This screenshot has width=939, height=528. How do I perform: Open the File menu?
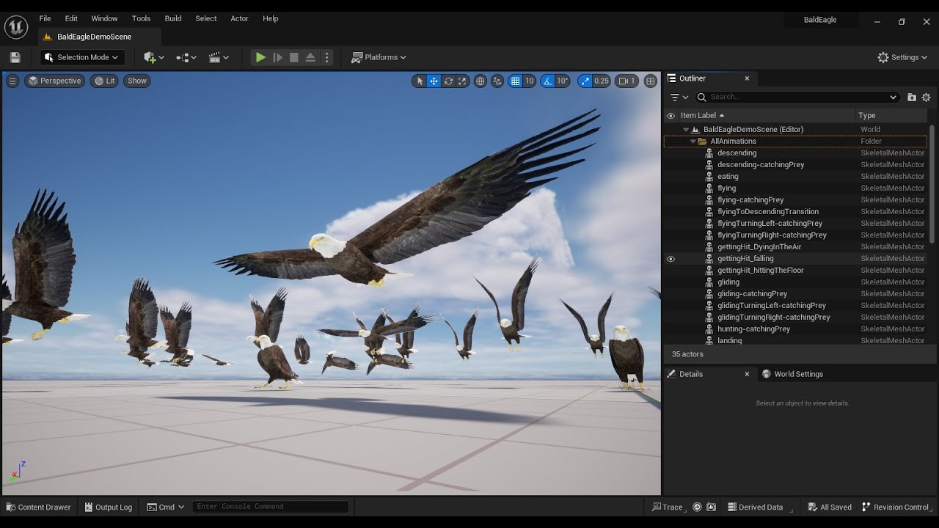pos(45,18)
